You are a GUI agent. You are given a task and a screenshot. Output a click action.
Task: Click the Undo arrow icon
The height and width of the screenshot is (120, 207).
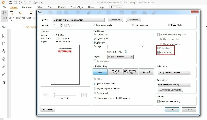(25, 2)
